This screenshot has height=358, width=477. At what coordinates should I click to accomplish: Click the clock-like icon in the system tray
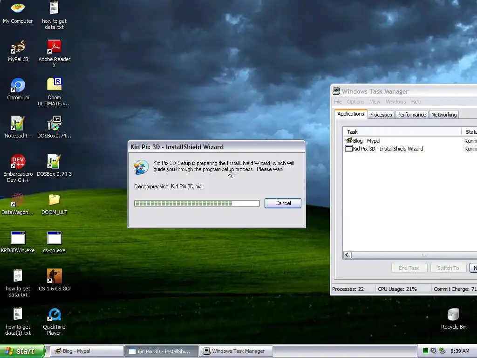pos(434,351)
